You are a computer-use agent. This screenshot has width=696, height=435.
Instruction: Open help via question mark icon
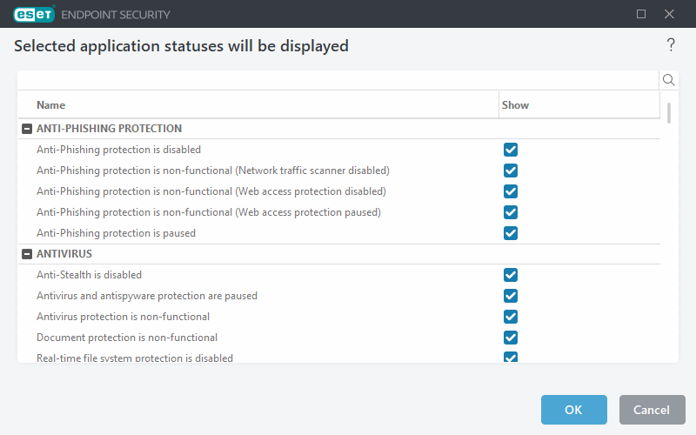(x=671, y=45)
